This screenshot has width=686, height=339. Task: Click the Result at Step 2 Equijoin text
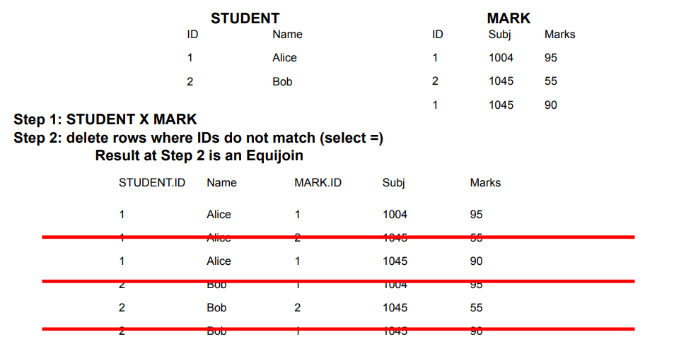pos(199,155)
